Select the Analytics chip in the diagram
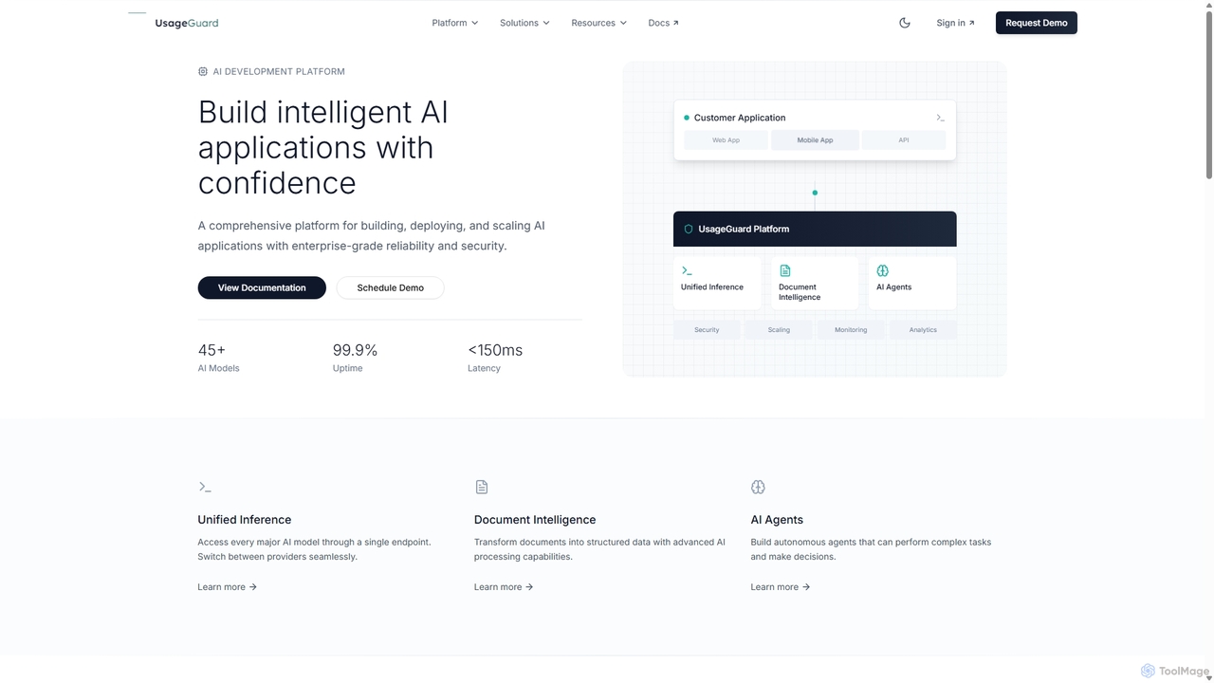This screenshot has height=683, width=1214. (x=923, y=330)
